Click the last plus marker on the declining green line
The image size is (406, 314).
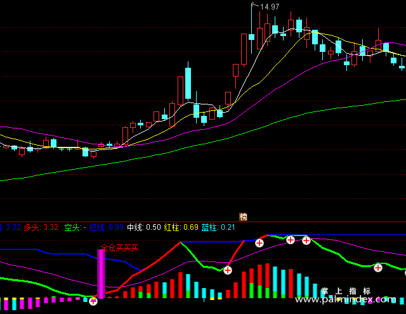(x=378, y=268)
